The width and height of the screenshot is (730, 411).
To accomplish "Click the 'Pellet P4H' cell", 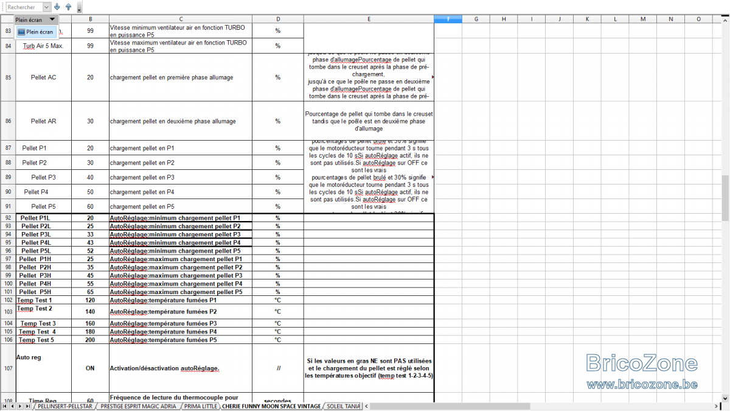I will point(43,284).
